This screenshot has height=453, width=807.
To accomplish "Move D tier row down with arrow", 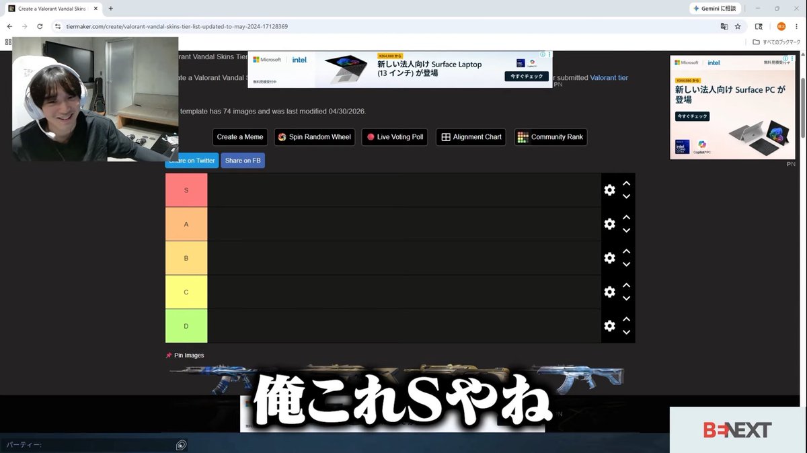I will [626, 333].
